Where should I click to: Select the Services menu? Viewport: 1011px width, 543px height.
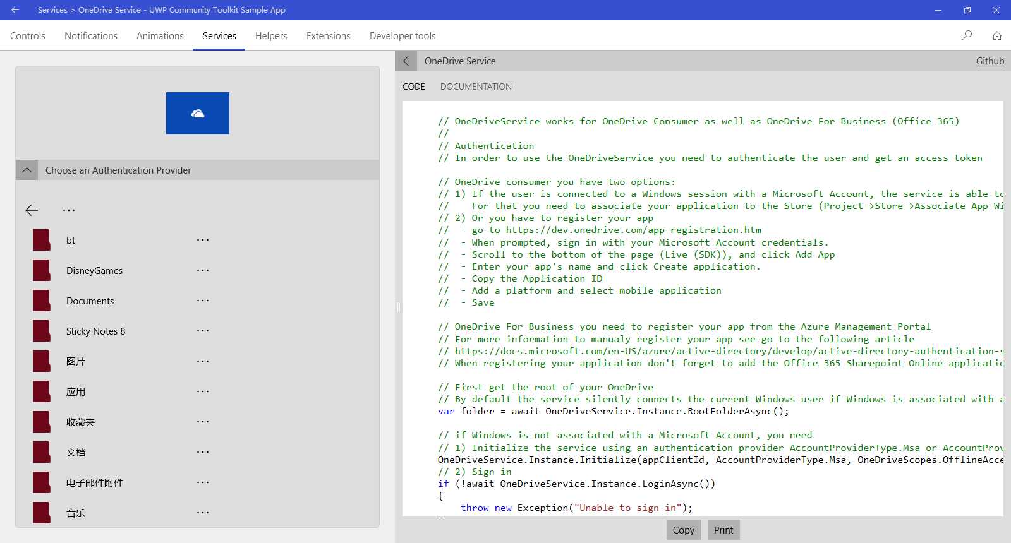[219, 36]
